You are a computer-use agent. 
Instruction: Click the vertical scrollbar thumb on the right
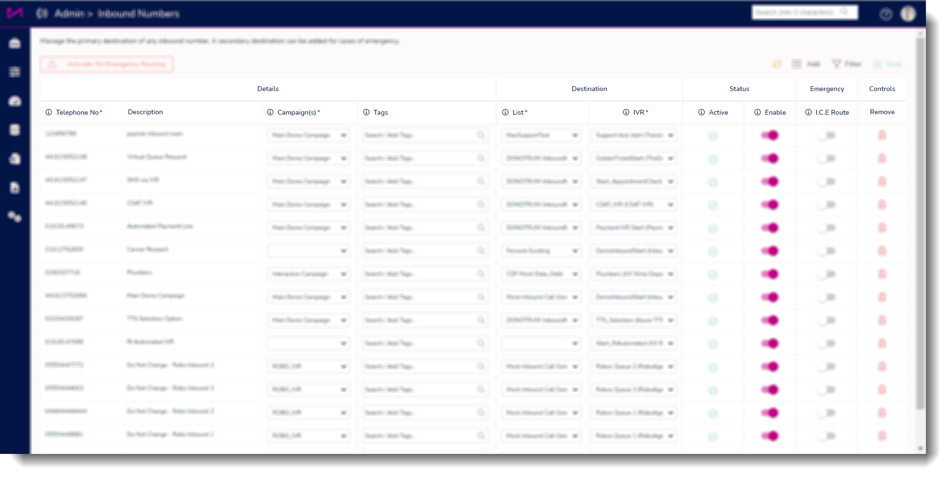[x=921, y=224]
